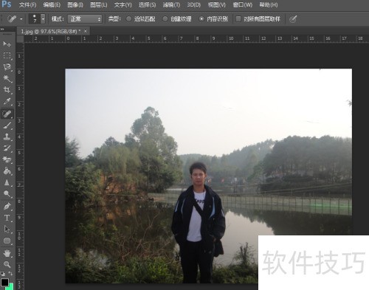Open the 3D(D) menu
369x290 pixels.
point(194,4)
